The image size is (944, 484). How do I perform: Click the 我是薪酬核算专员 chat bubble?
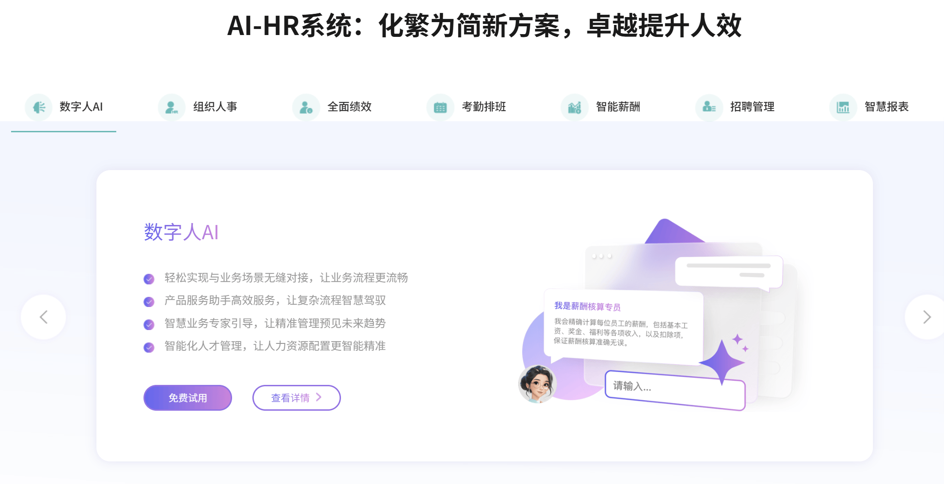[x=623, y=325]
